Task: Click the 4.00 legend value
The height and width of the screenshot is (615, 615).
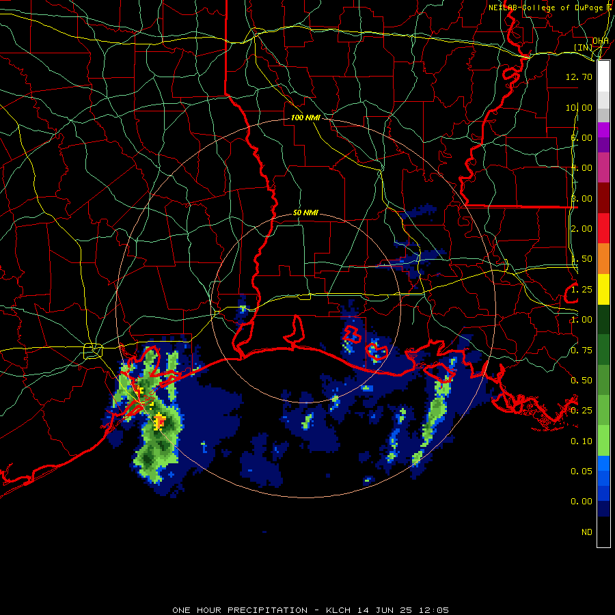Action: point(582,168)
